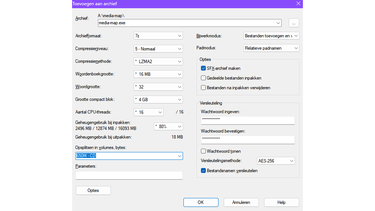Image resolution: width=375 pixels, height=211 pixels.
Task: Check Bestanden na inpakken verwijderen
Action: 204,88
